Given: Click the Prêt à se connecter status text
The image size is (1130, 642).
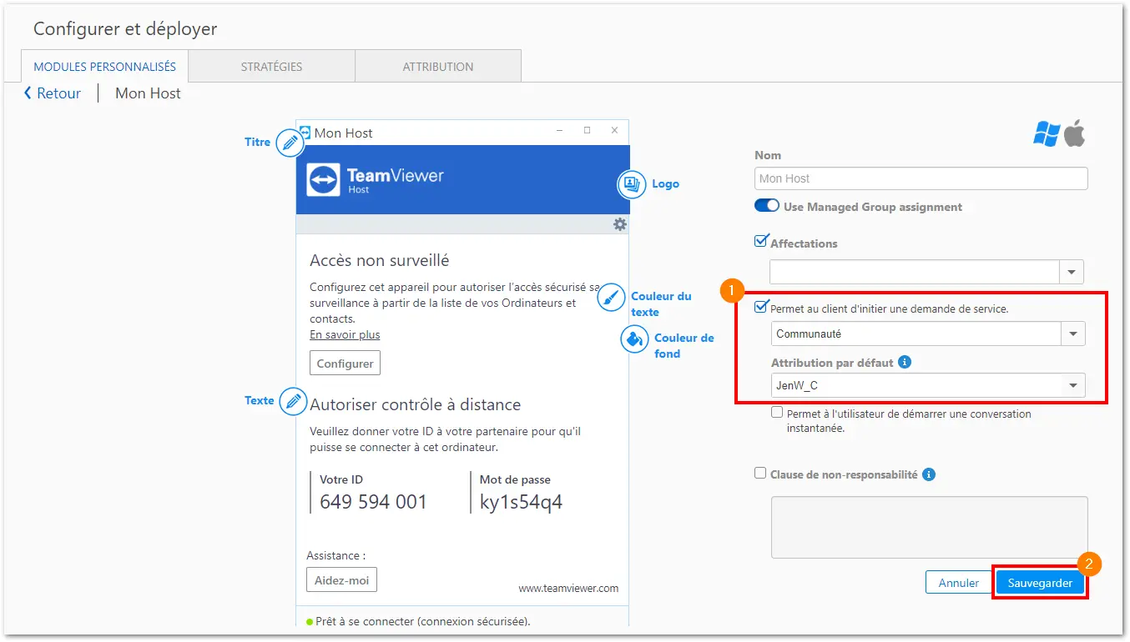Looking at the screenshot, I should point(423,621).
